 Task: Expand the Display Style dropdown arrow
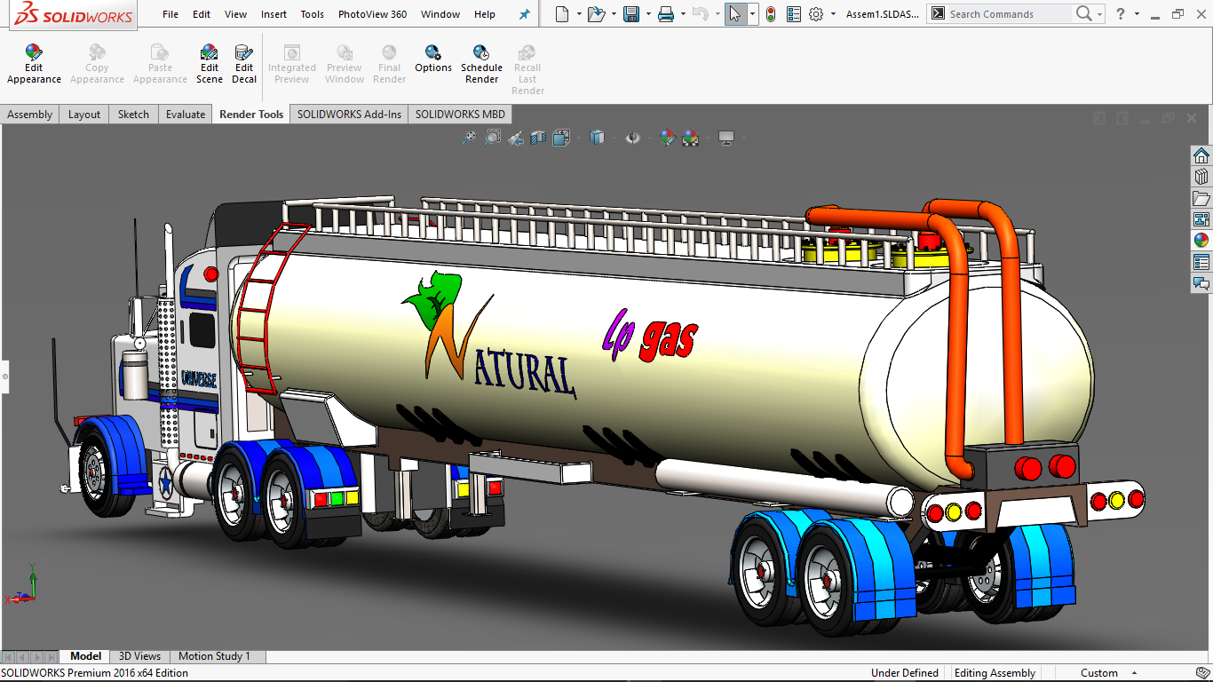tap(613, 138)
